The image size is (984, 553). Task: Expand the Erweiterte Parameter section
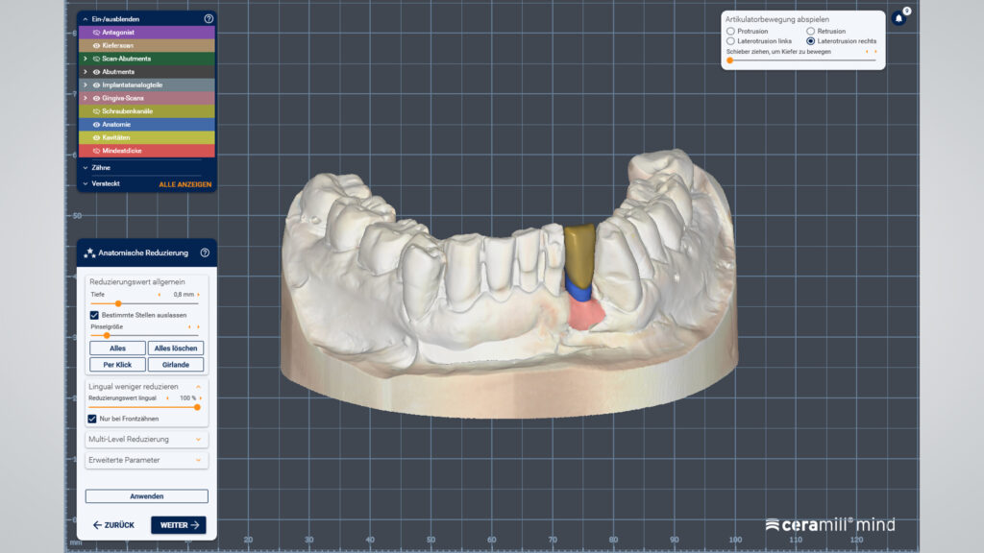tap(198, 460)
